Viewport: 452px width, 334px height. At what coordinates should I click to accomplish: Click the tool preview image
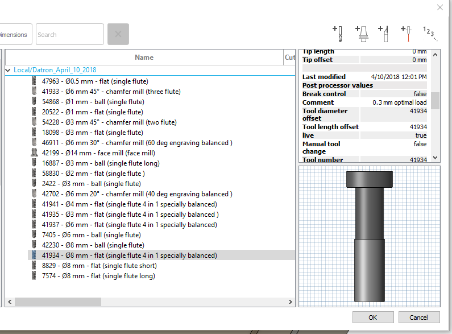[370, 236]
